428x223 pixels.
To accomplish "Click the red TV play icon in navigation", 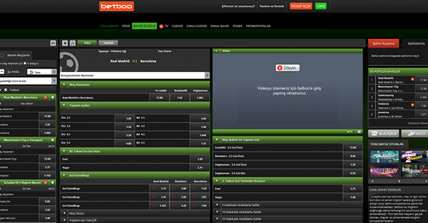I will [x=161, y=26].
